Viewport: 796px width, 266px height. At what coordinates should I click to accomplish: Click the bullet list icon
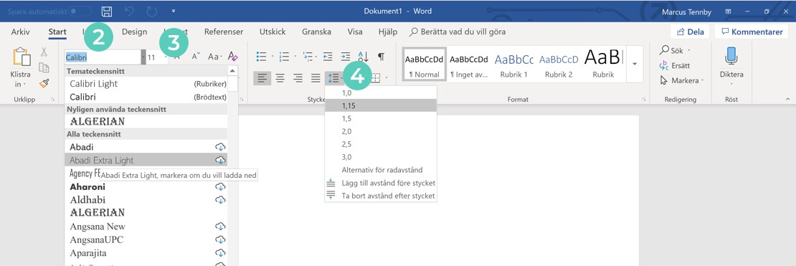click(x=262, y=57)
